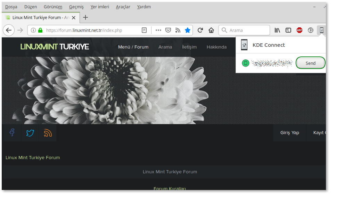Select the Linux Mint Turkiye Forum tab
Image resolution: width=345 pixels, height=209 pixels.
point(41,18)
